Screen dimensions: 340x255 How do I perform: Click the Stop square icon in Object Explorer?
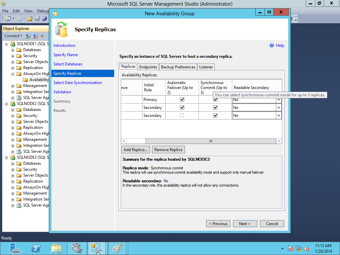click(x=42, y=36)
